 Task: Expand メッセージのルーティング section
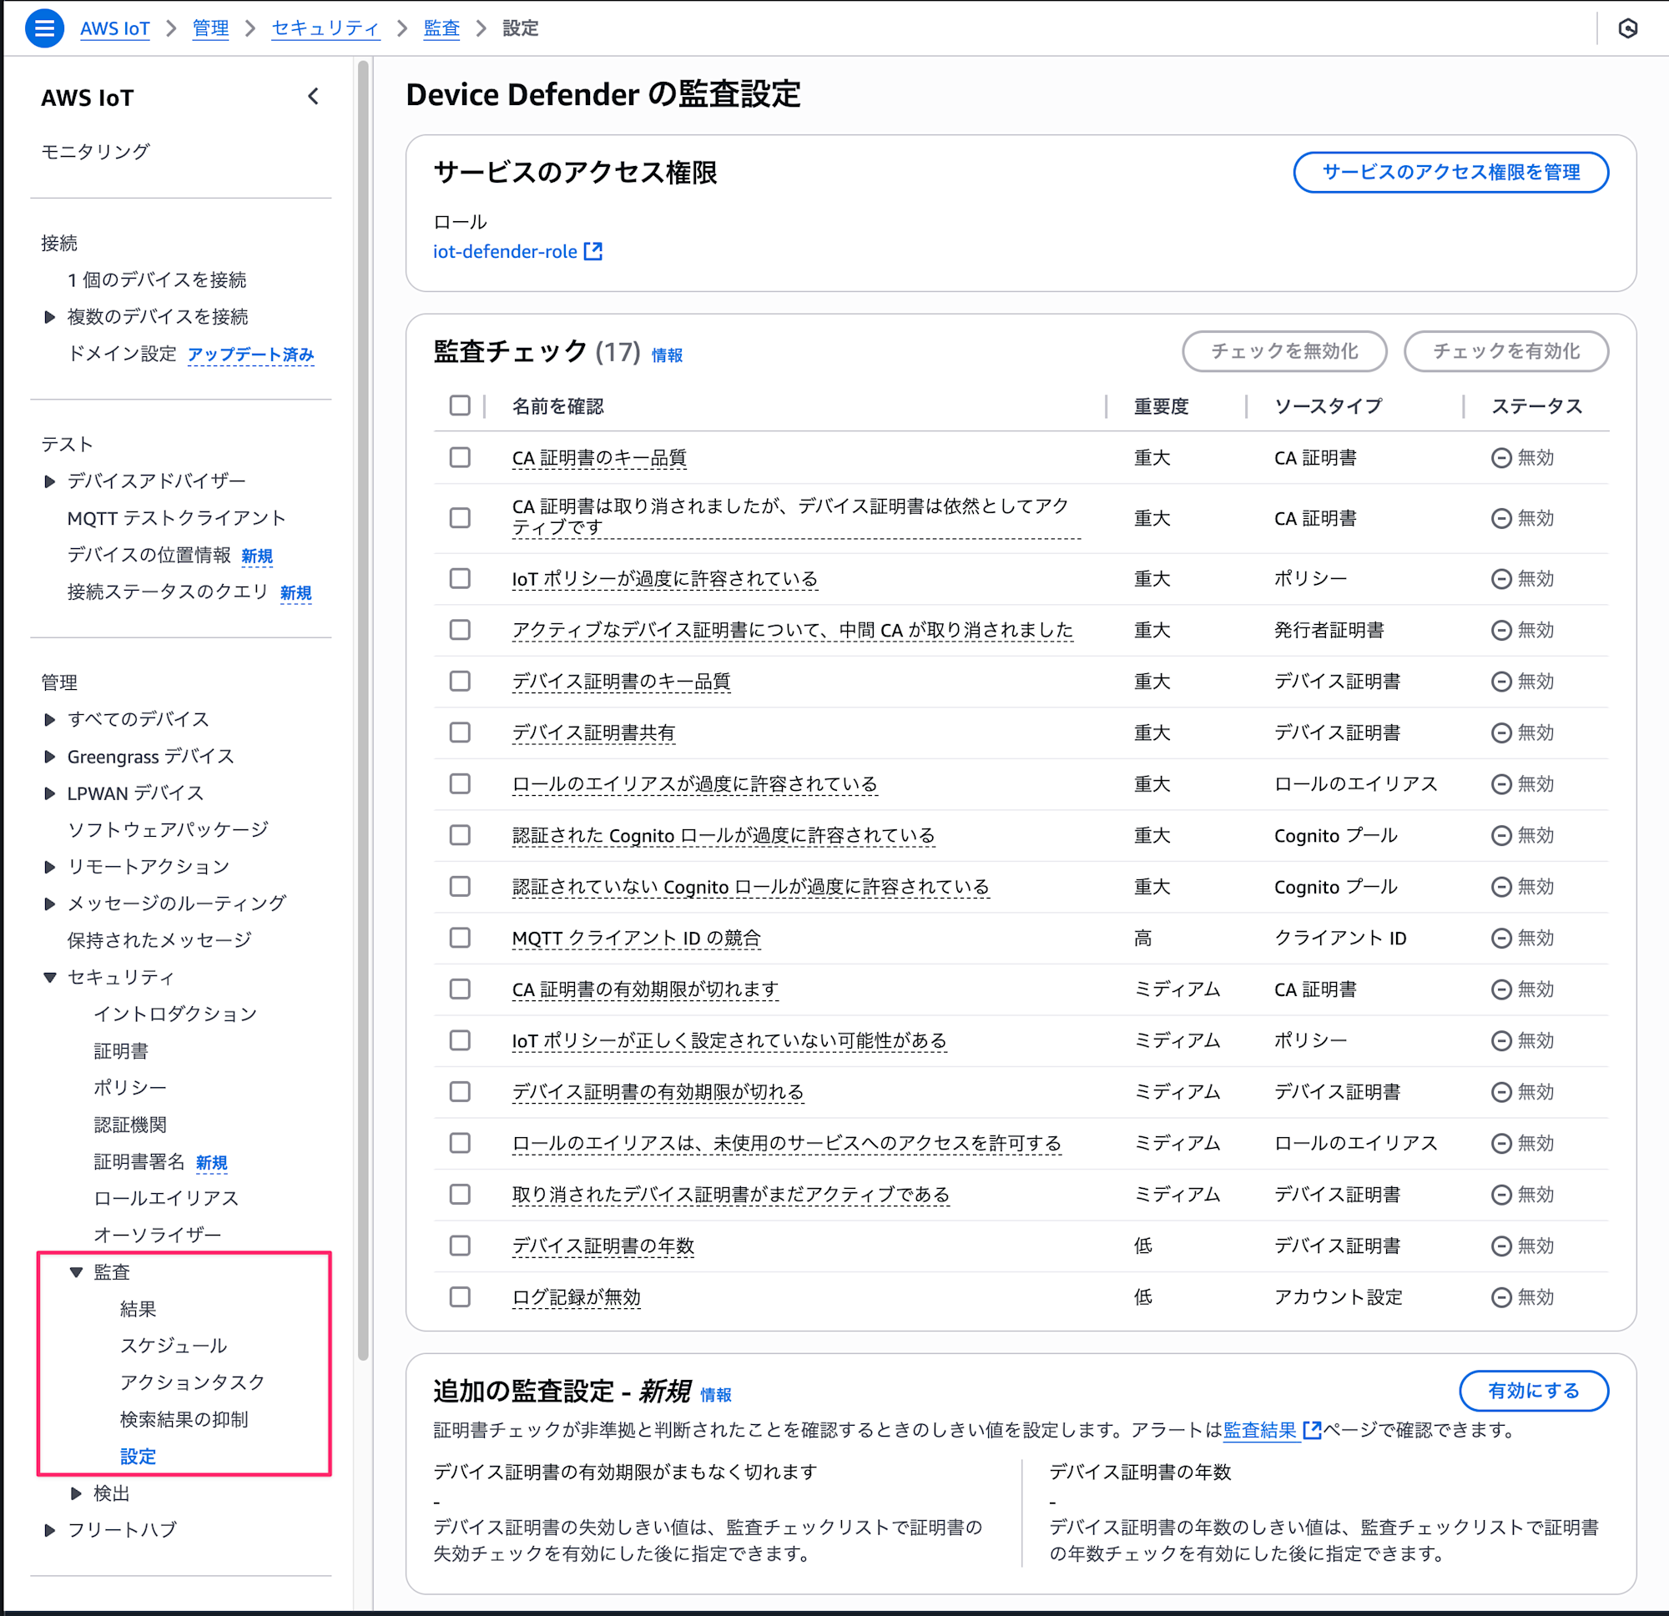[x=49, y=904]
